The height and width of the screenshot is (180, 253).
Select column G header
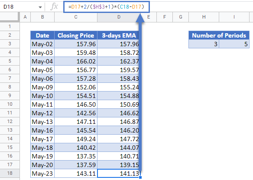[x=181, y=17]
